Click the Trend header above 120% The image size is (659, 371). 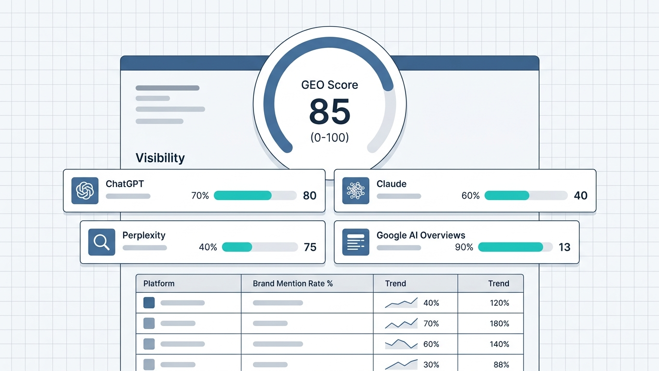(x=499, y=284)
